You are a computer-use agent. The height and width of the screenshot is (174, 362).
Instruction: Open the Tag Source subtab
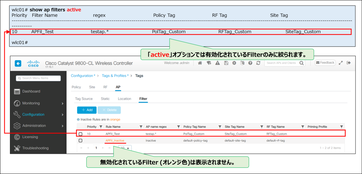tap(84, 99)
